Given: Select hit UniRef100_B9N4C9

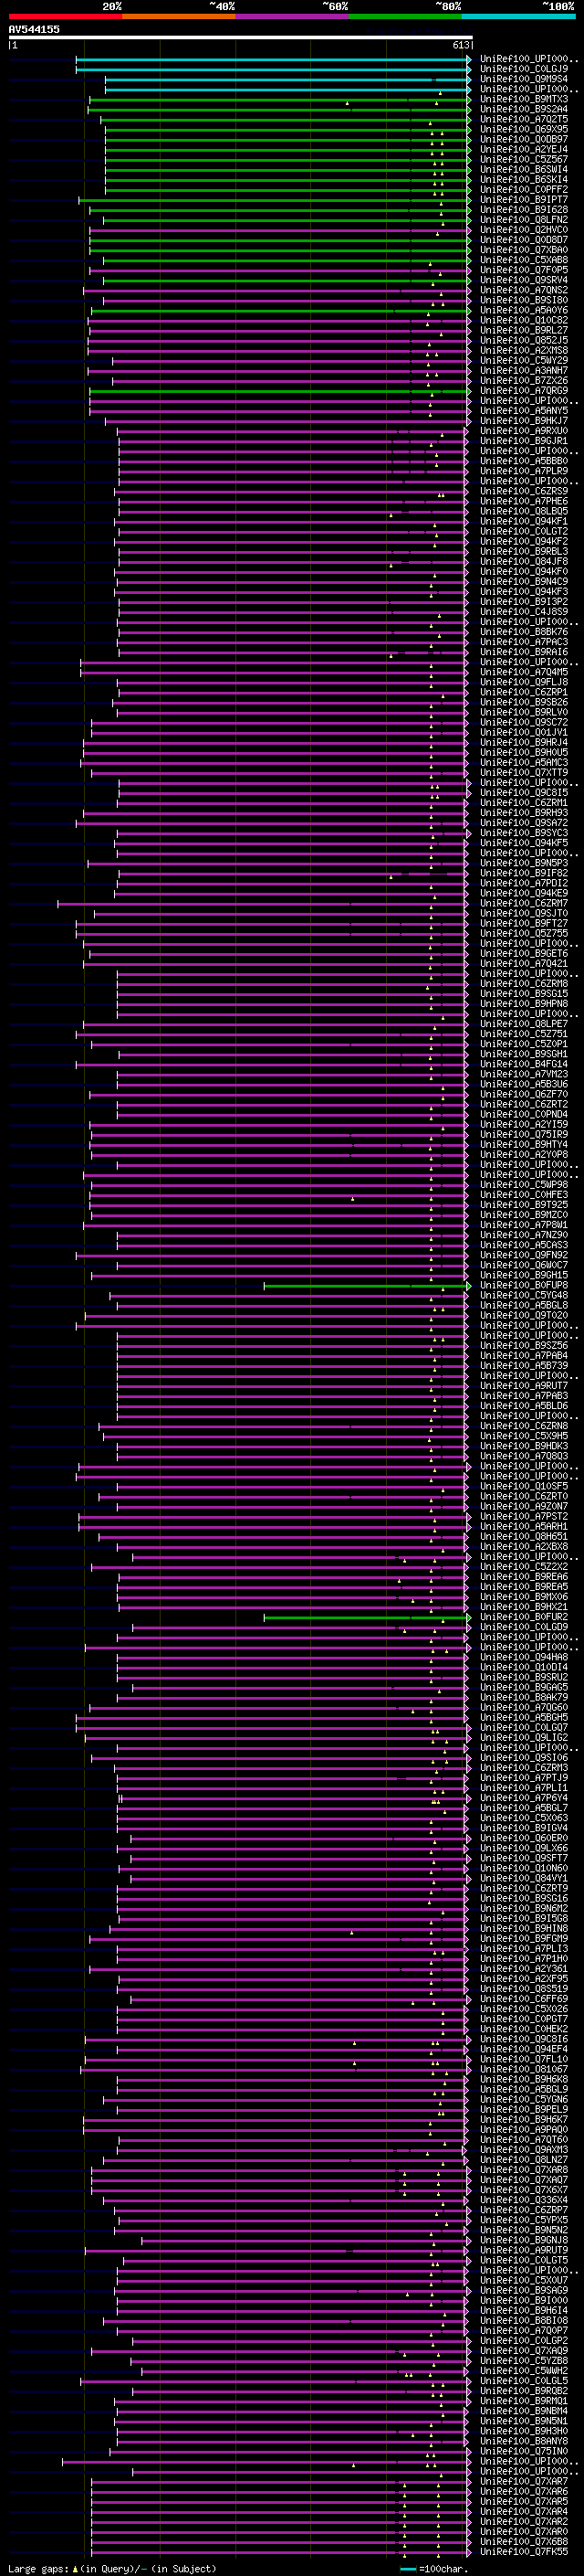Looking at the screenshot, I should pos(524,581).
